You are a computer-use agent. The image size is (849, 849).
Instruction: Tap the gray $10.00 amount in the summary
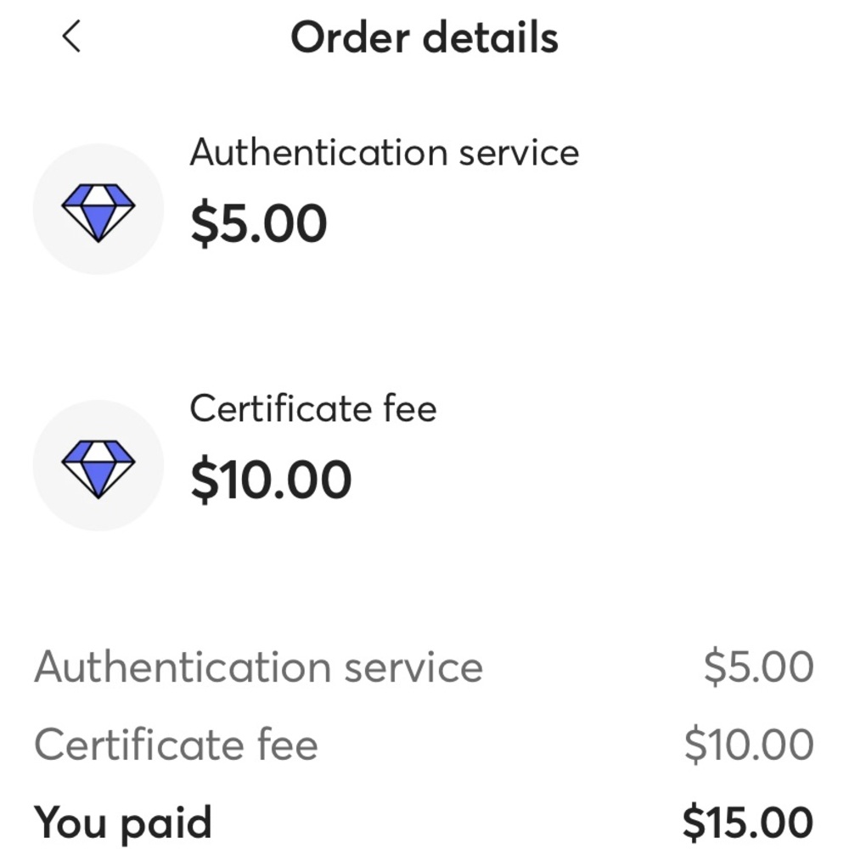[749, 745]
